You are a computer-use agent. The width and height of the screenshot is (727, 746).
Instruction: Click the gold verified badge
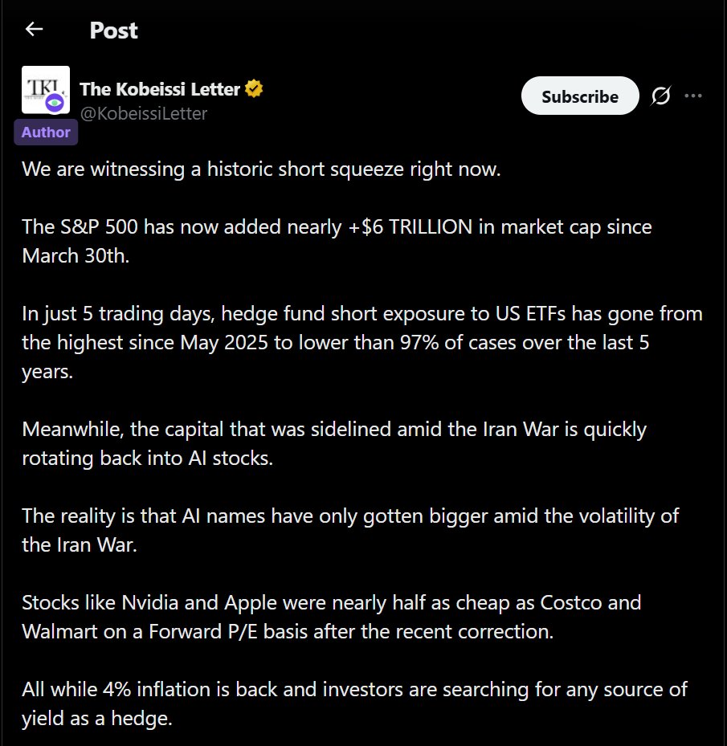(255, 89)
